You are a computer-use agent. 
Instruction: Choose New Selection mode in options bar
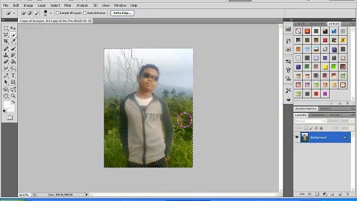click(x=23, y=13)
